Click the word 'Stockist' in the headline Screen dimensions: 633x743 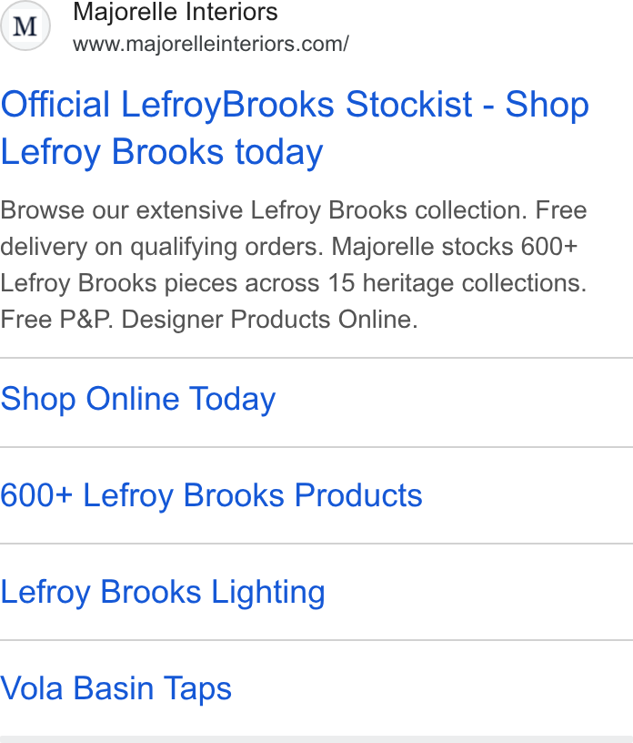click(x=409, y=104)
